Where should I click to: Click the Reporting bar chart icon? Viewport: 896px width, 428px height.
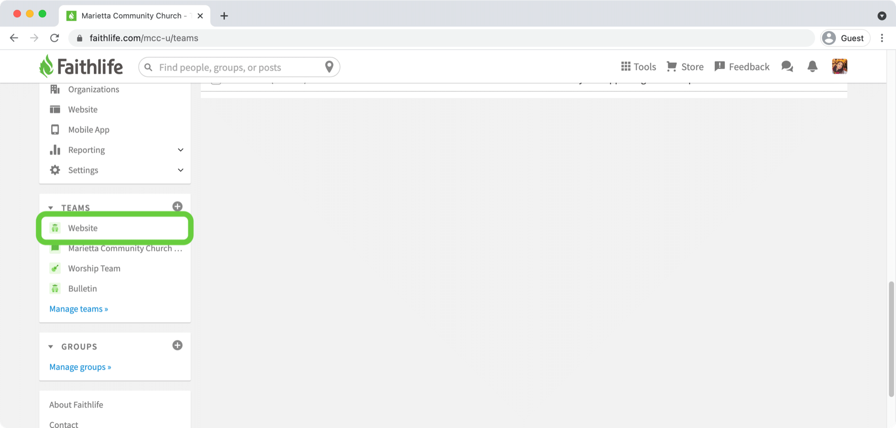point(55,150)
